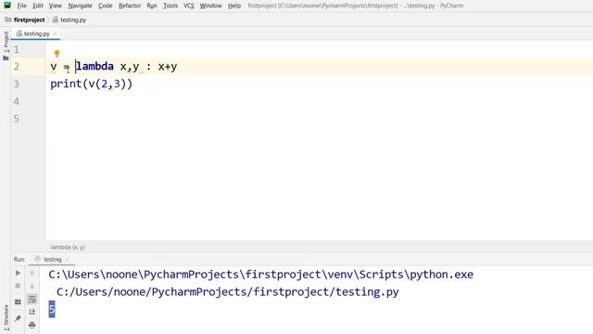Open the Refactor menu
The height and width of the screenshot is (334, 593).
(130, 6)
